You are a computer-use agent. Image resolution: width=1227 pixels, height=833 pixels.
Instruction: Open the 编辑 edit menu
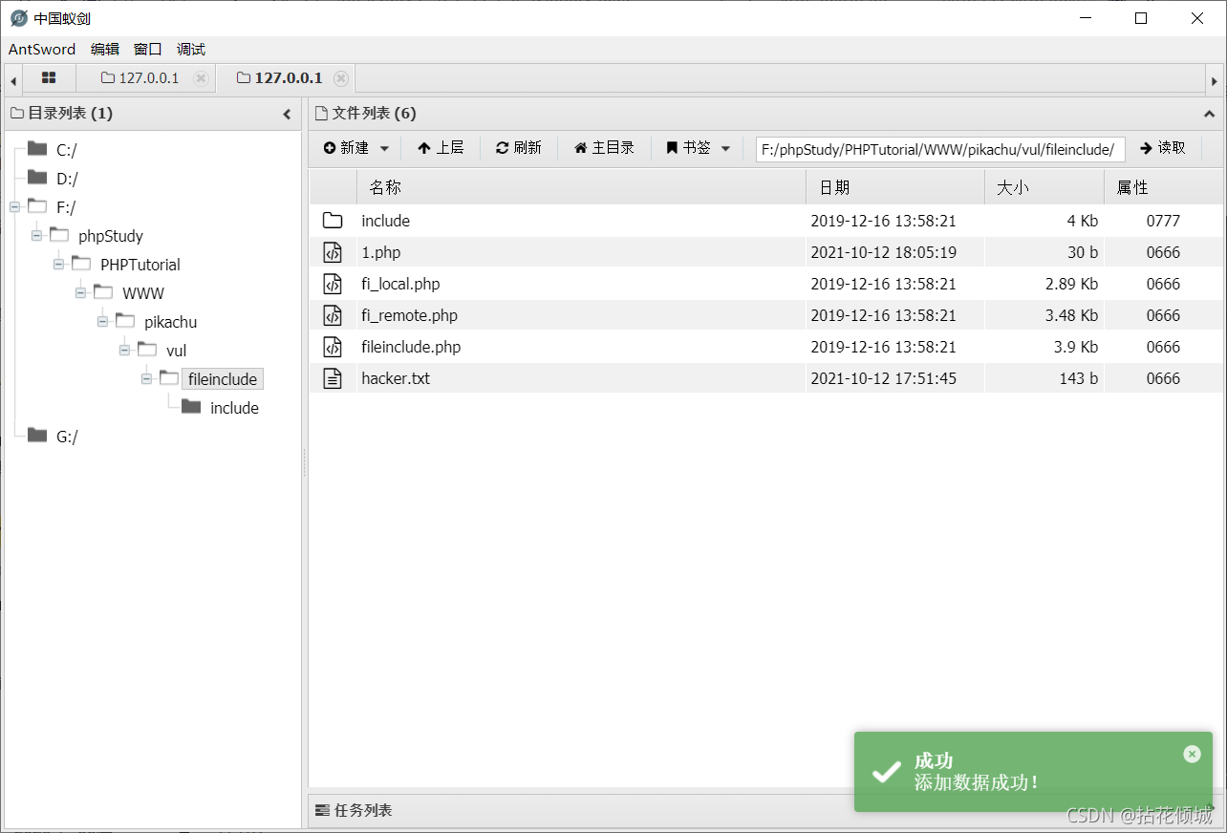105,49
